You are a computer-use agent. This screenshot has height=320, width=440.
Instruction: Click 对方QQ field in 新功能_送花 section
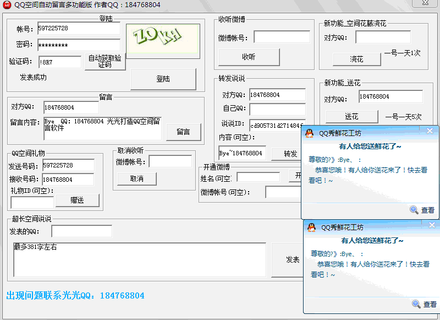(391, 96)
